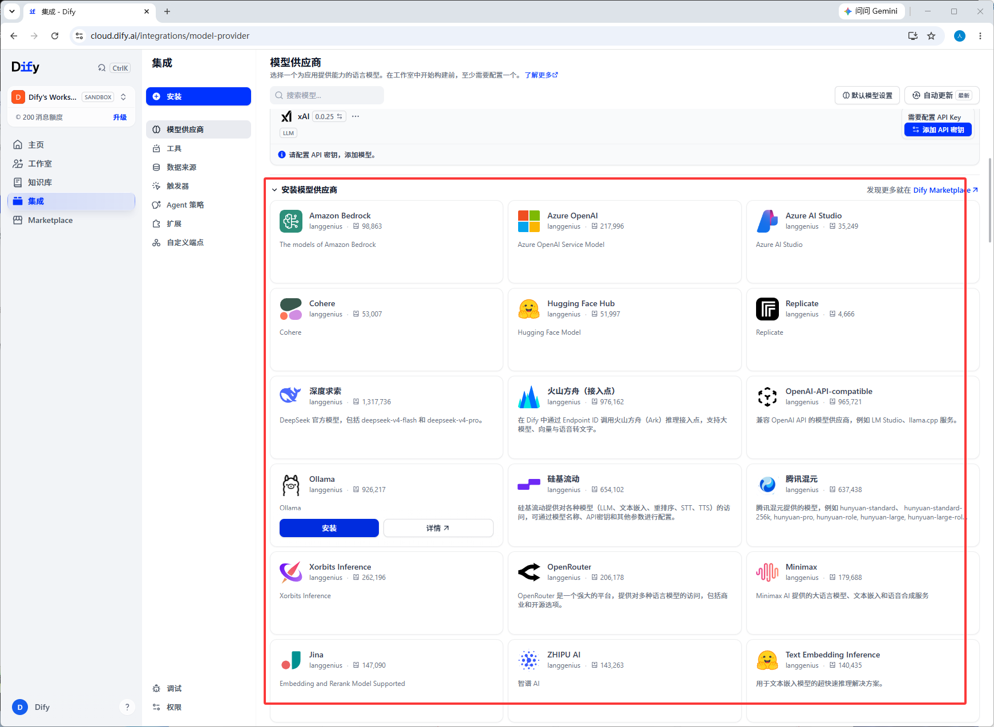Open 调试 at the sidebar bottom
Viewport: 994px width, 727px height.
coord(199,688)
